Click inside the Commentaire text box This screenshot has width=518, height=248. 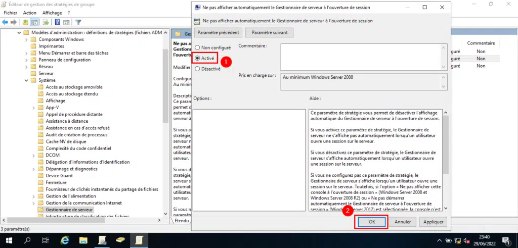point(361,57)
